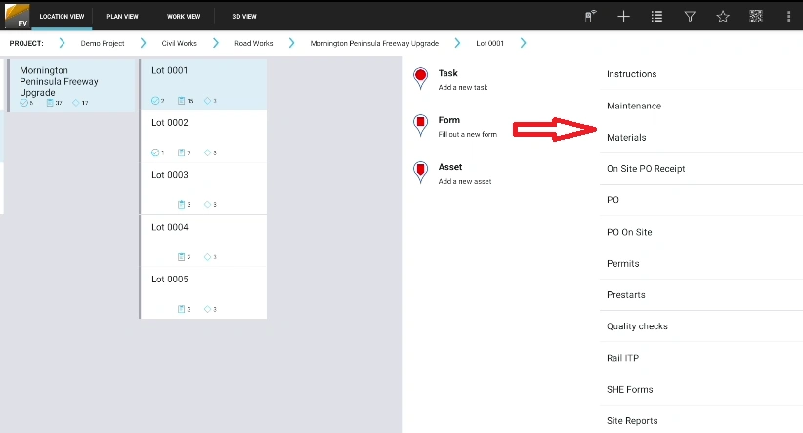
Task: Select Materials from the form list
Action: click(626, 138)
